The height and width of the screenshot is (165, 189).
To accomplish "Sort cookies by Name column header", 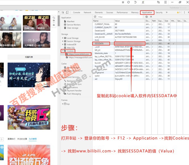I will click(103, 21).
